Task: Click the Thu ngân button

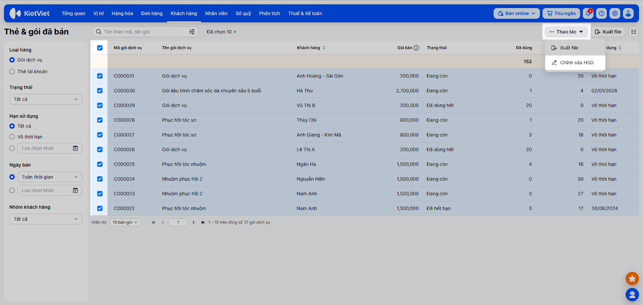Action: click(561, 14)
